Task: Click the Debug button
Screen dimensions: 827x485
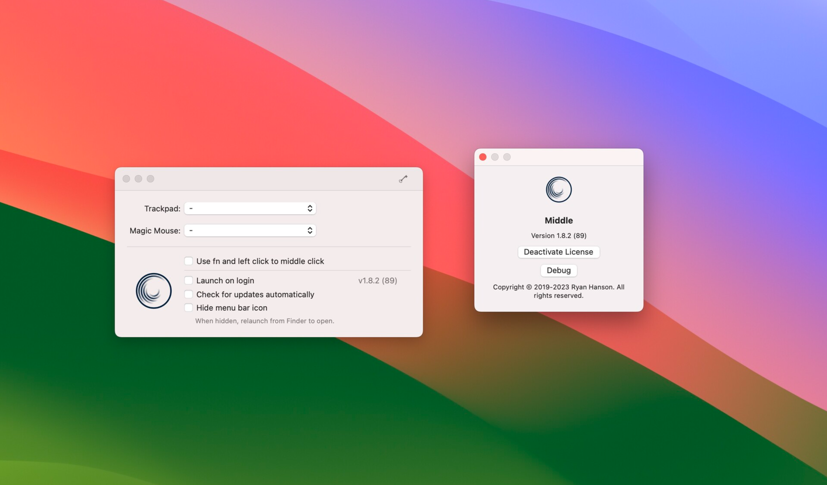Action: point(559,270)
